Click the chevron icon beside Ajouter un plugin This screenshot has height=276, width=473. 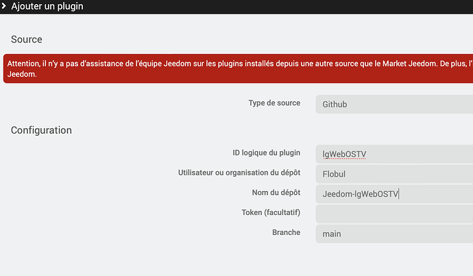pyautogui.click(x=3, y=5)
